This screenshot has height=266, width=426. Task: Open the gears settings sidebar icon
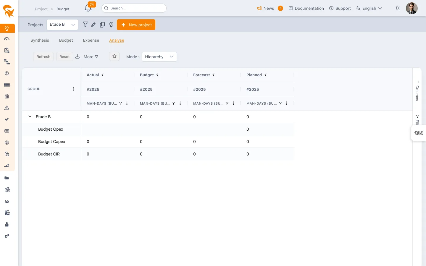7,236
